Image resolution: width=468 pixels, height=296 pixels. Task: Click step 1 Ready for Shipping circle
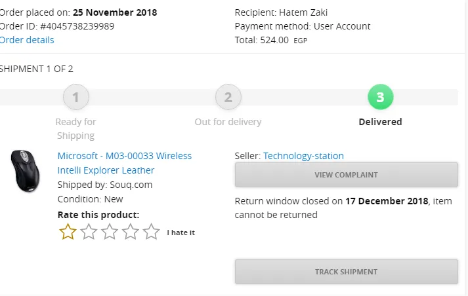click(x=76, y=98)
